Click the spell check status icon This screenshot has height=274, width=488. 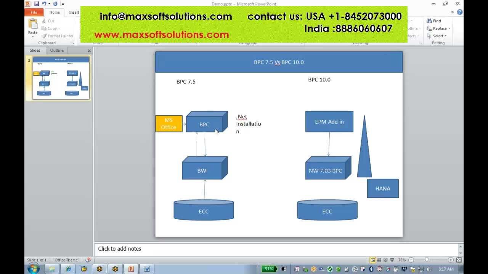coord(88,260)
